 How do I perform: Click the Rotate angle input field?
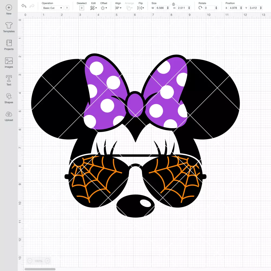coord(209,8)
